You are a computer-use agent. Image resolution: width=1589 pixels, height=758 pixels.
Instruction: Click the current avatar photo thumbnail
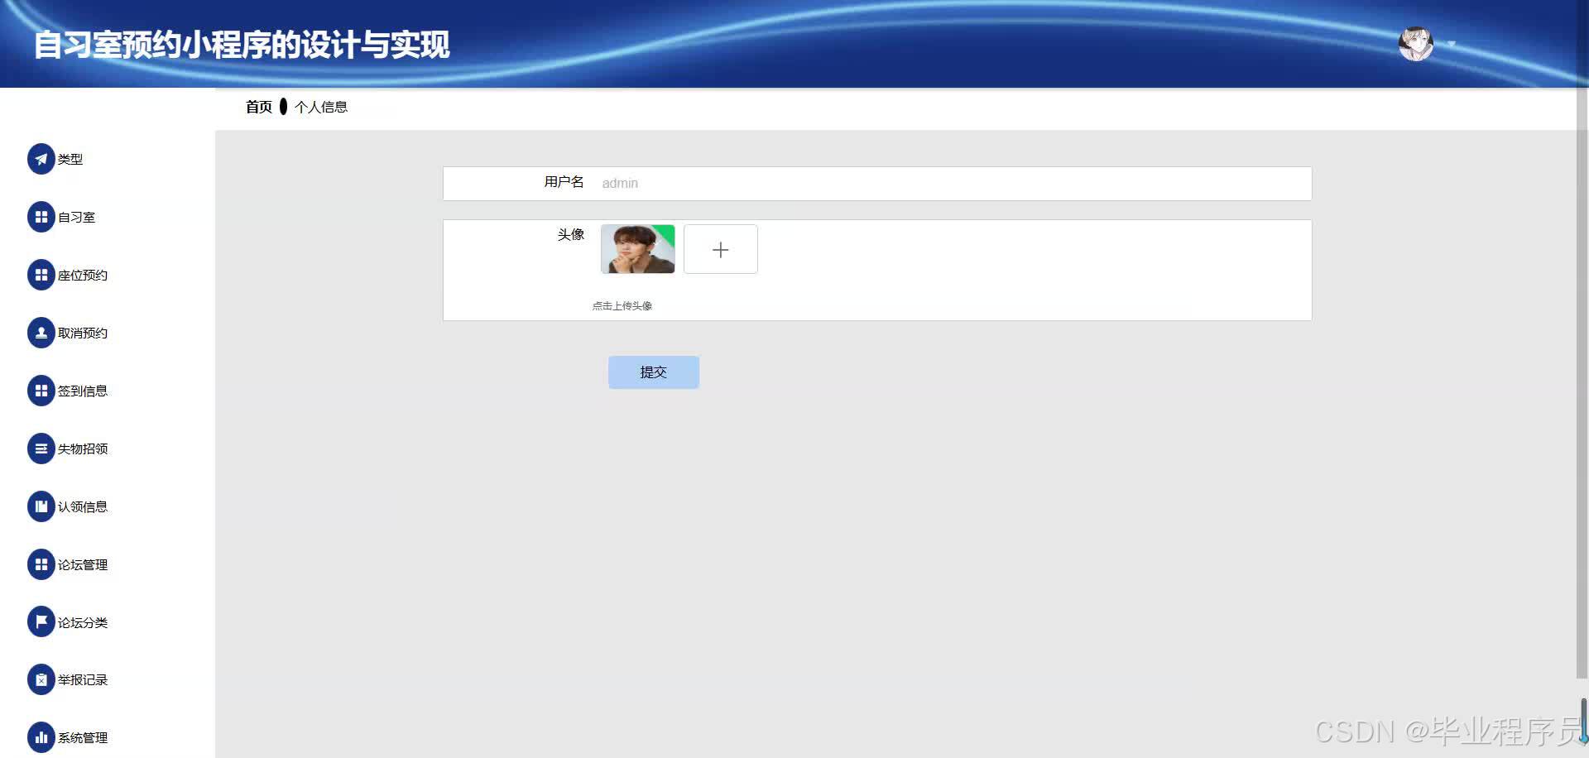point(637,248)
